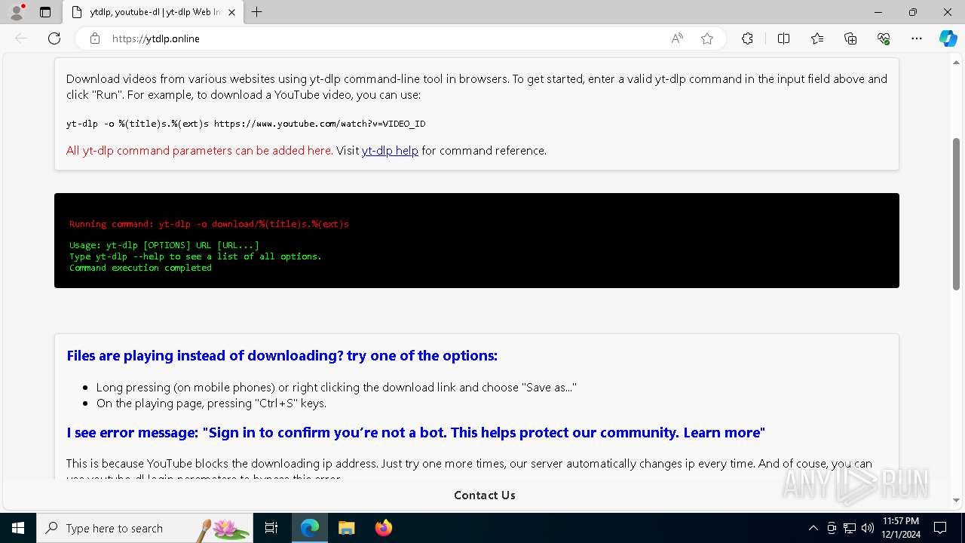This screenshot has height=543, width=965.
Task: Launch the Copilot sidebar
Action: (948, 38)
